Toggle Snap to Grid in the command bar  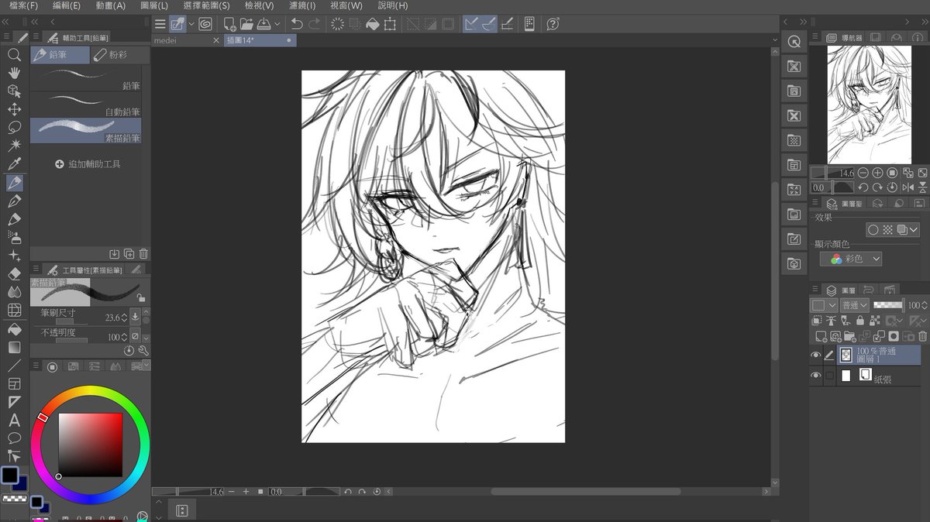507,24
